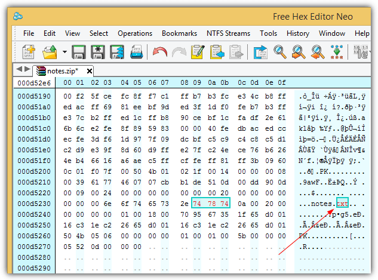This screenshot has width=378, height=280.
Task: Open the Window menu
Action: 332,33
